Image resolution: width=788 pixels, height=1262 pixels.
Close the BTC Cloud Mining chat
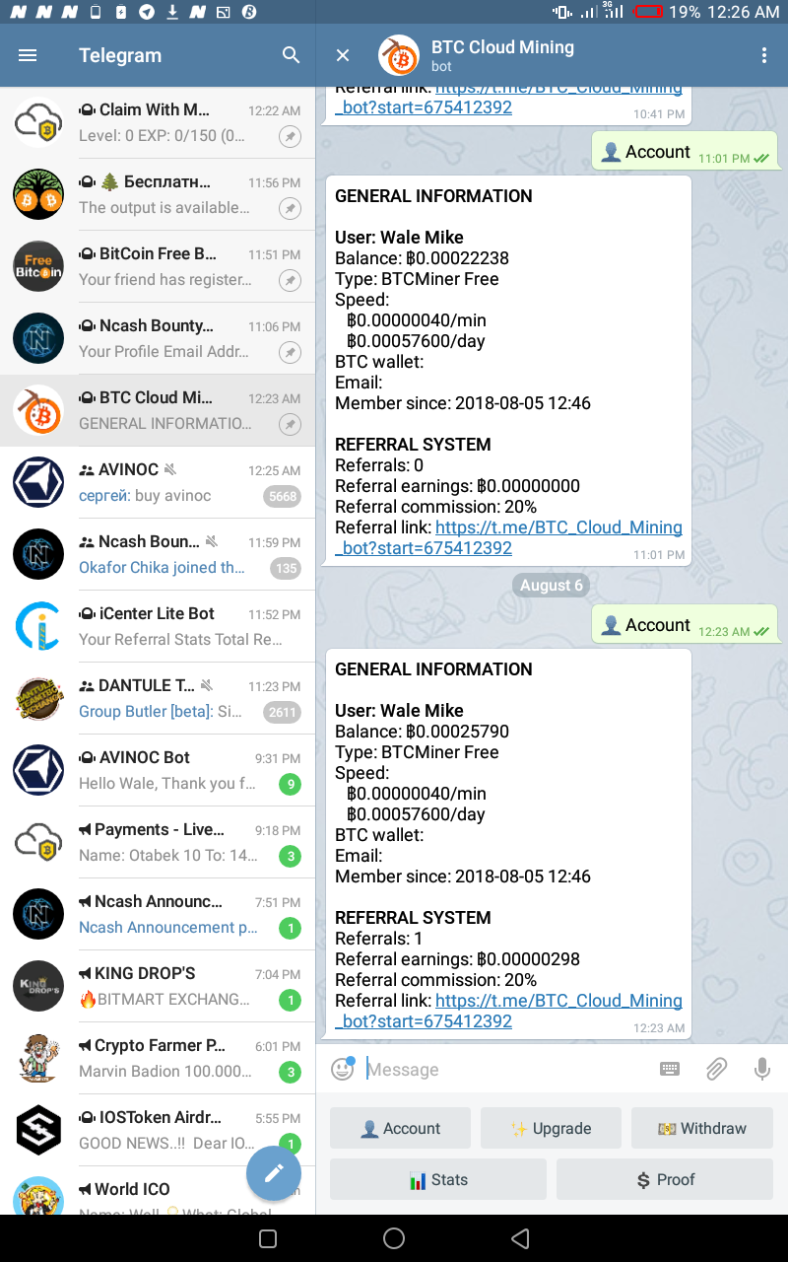tap(343, 55)
